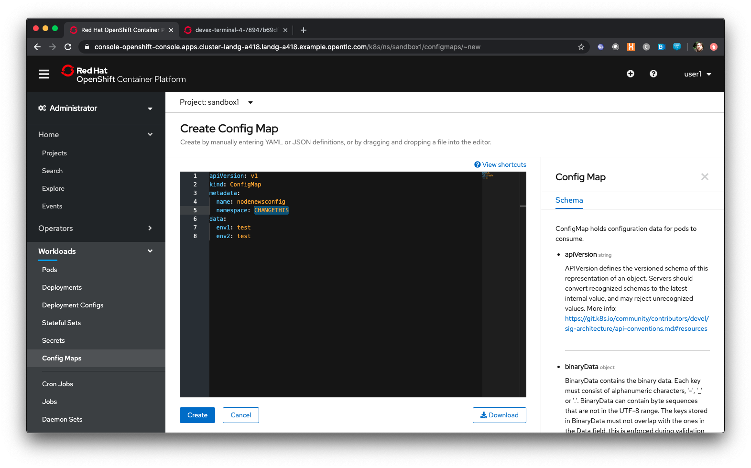Create the config map
This screenshot has width=751, height=468.
197,415
